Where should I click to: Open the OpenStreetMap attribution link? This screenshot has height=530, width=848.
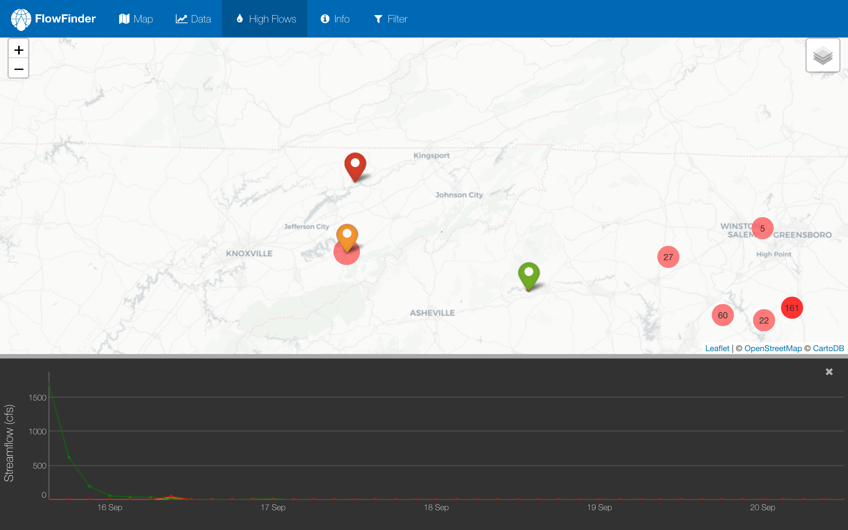click(773, 348)
